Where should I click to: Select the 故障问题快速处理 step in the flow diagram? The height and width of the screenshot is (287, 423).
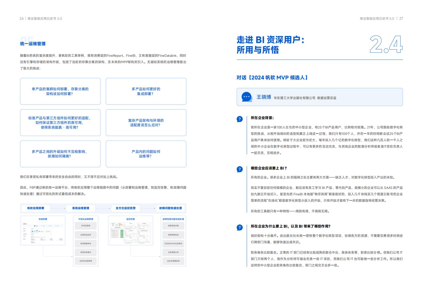(x=171, y=208)
